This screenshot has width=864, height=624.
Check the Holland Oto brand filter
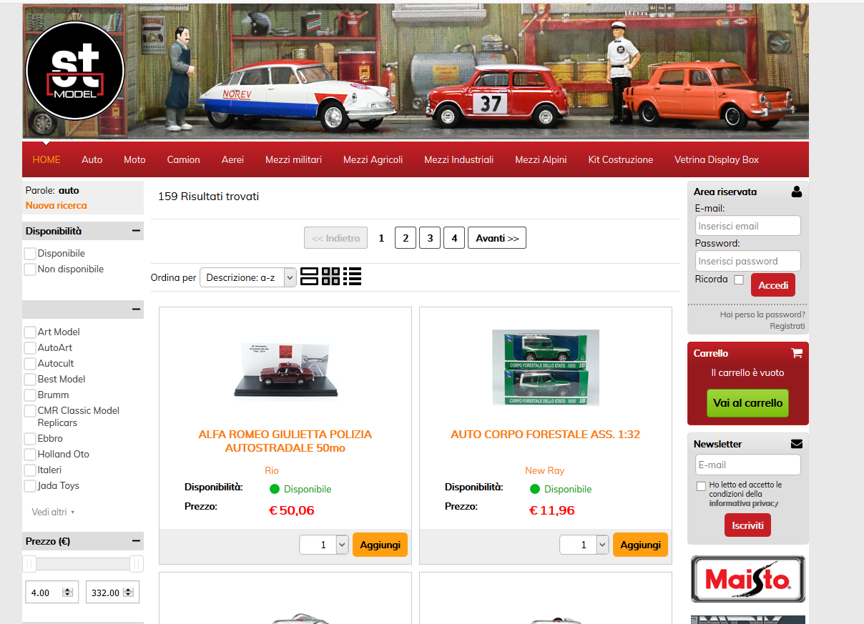coord(30,455)
